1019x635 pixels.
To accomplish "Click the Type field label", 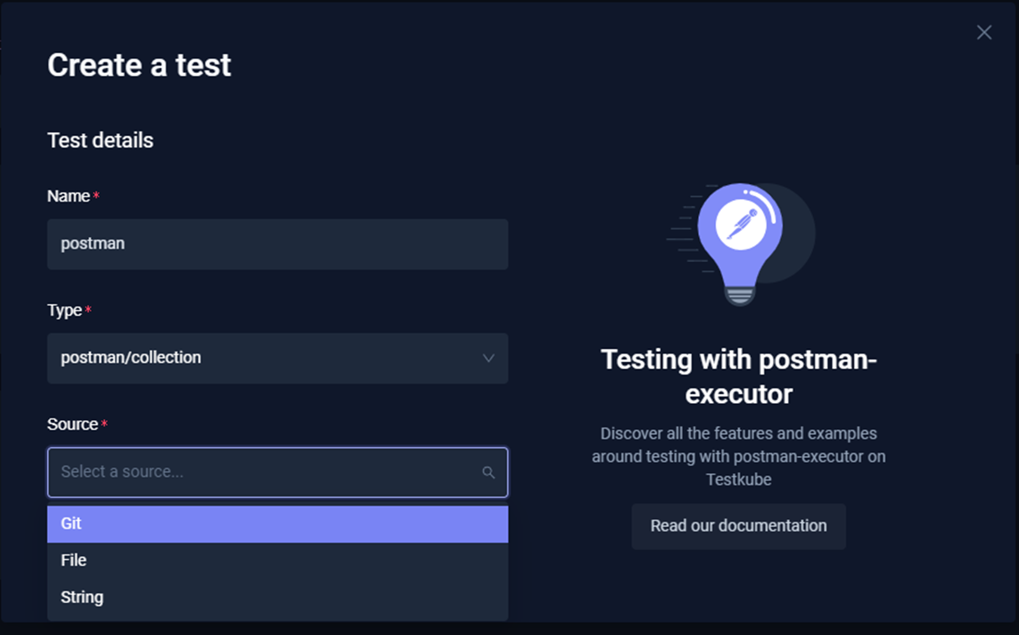I will click(x=65, y=311).
